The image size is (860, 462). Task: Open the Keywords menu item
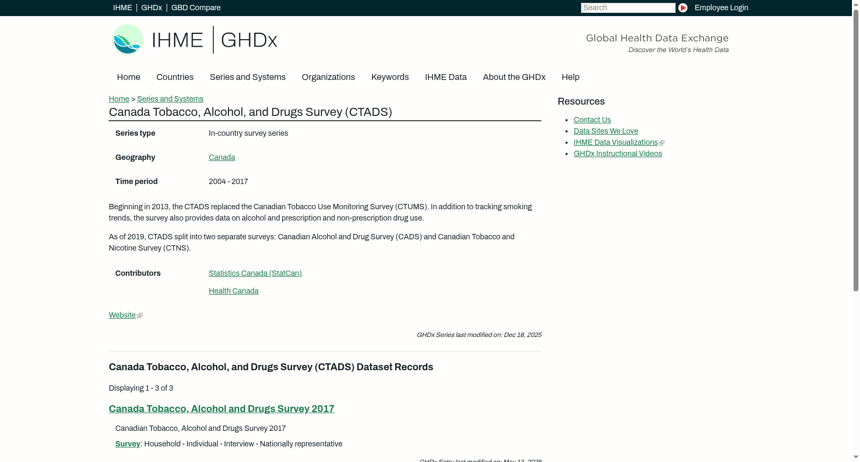[390, 77]
